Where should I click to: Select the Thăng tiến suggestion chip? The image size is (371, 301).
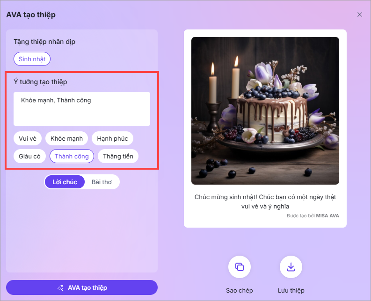[118, 156]
